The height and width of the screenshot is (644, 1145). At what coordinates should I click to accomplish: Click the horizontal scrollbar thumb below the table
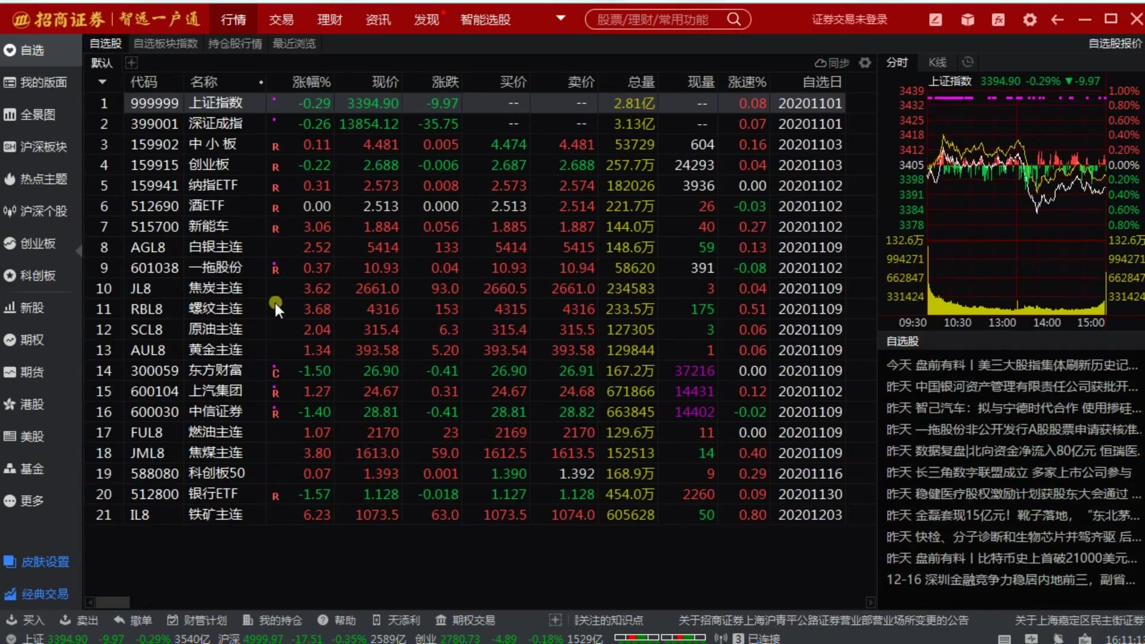[x=113, y=602]
